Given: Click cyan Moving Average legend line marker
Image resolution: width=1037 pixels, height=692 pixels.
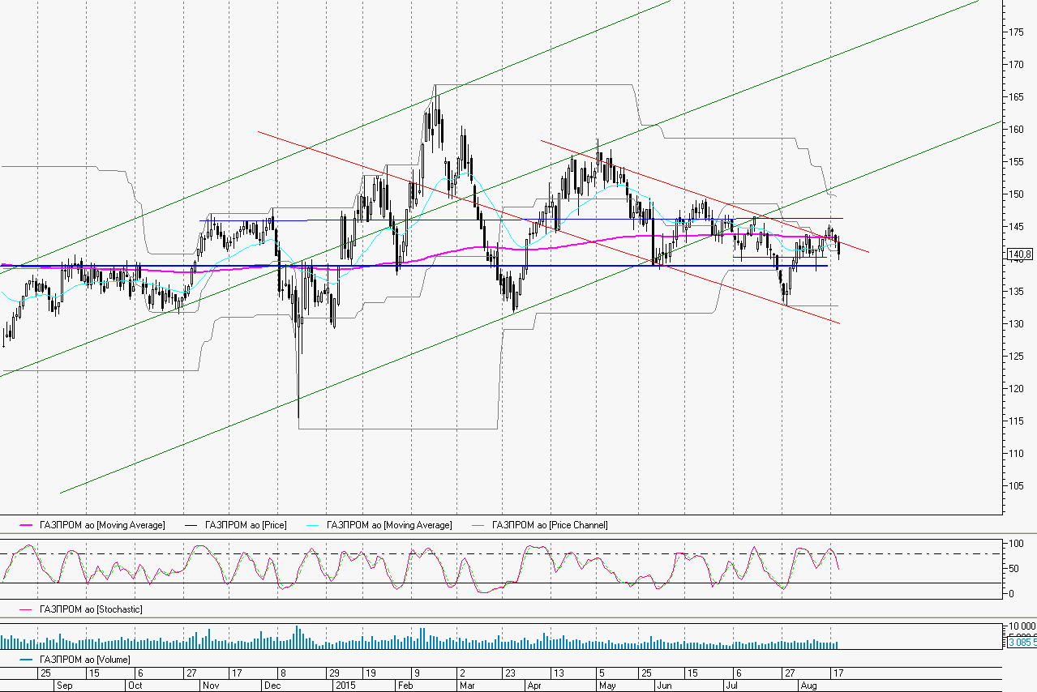Looking at the screenshot, I should click(x=315, y=525).
